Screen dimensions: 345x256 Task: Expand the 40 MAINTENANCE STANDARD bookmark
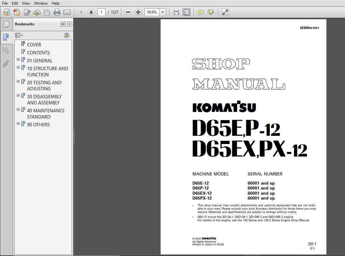click(x=18, y=110)
